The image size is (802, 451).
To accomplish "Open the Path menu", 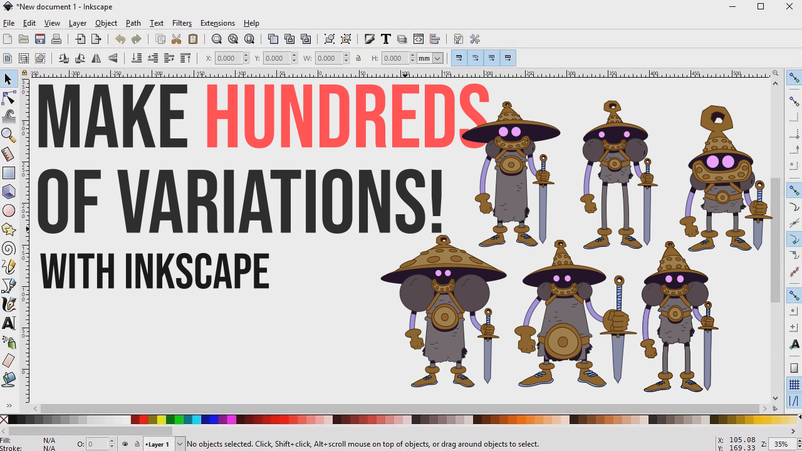I will coord(133,23).
